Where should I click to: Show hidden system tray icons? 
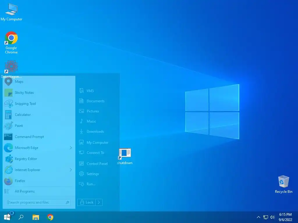[x=258, y=217]
